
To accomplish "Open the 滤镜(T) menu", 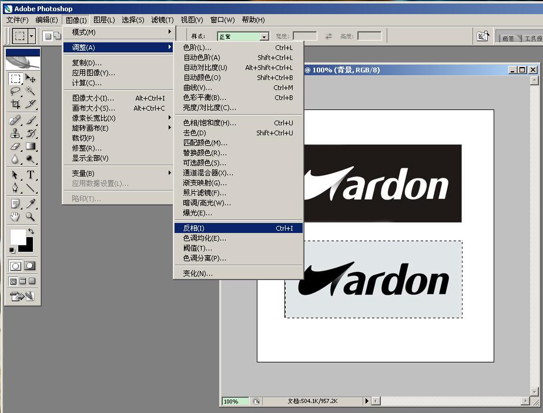I will [x=162, y=20].
